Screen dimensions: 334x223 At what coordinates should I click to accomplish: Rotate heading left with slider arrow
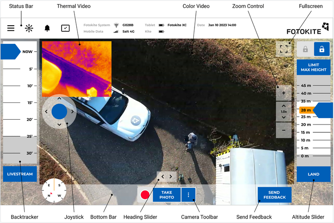pyautogui.click(x=162, y=177)
